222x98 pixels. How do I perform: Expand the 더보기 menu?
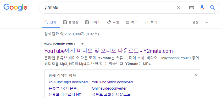click(x=151, y=22)
